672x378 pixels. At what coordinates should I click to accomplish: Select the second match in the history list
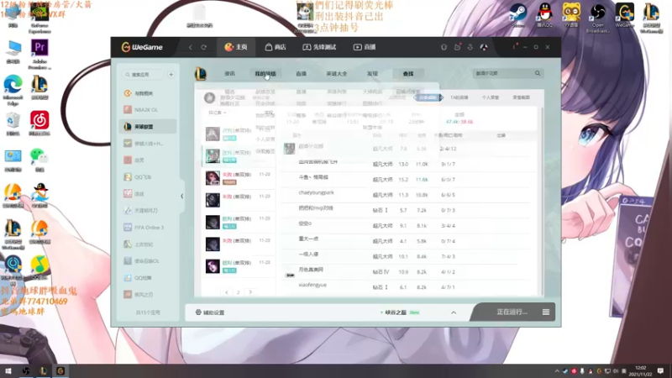239,155
